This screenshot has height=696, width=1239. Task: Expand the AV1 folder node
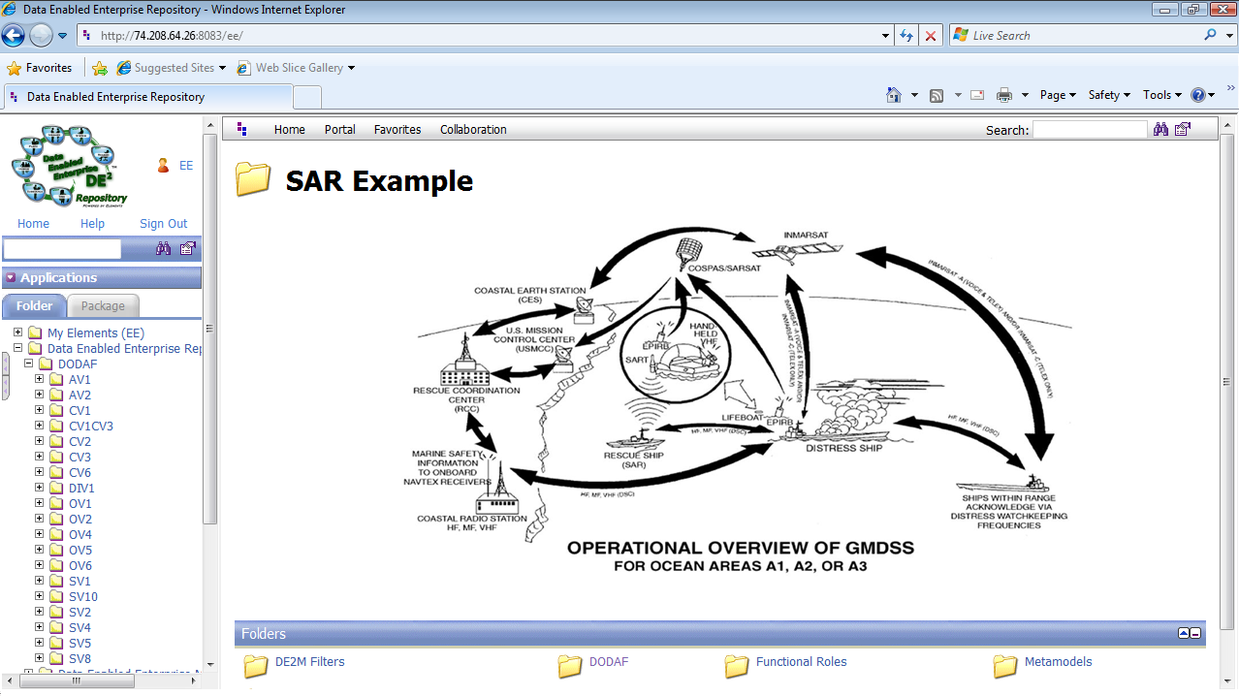point(40,379)
